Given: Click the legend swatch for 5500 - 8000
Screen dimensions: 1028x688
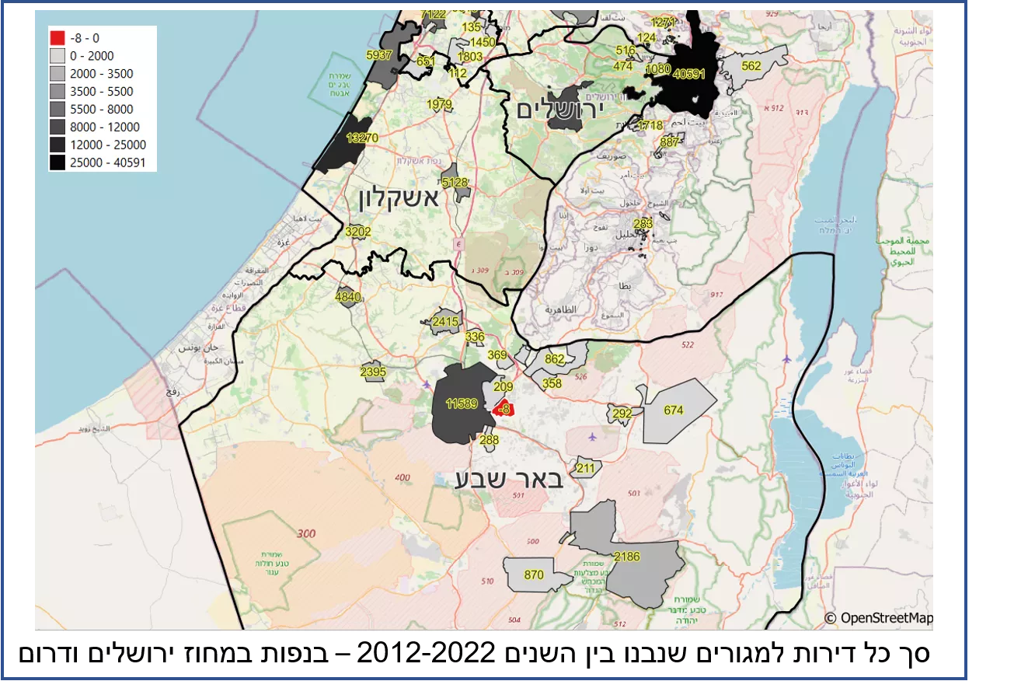Looking at the screenshot, I should tap(57, 109).
